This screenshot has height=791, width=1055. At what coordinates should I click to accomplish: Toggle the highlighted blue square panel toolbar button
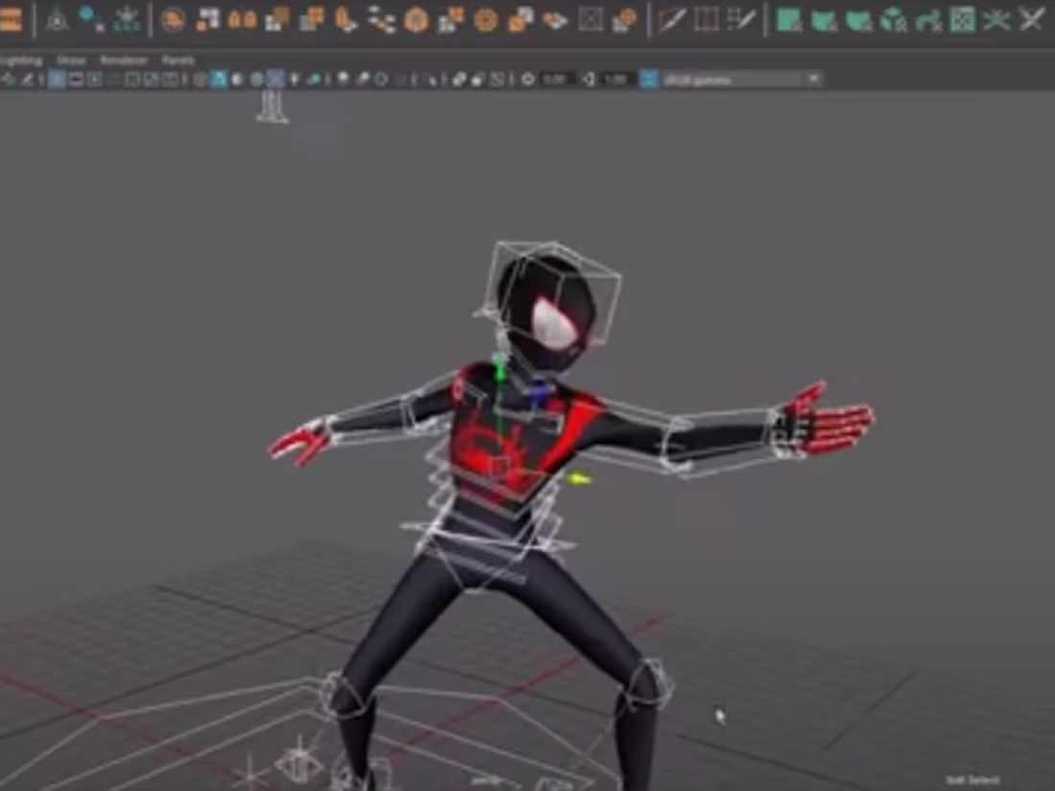[57, 80]
